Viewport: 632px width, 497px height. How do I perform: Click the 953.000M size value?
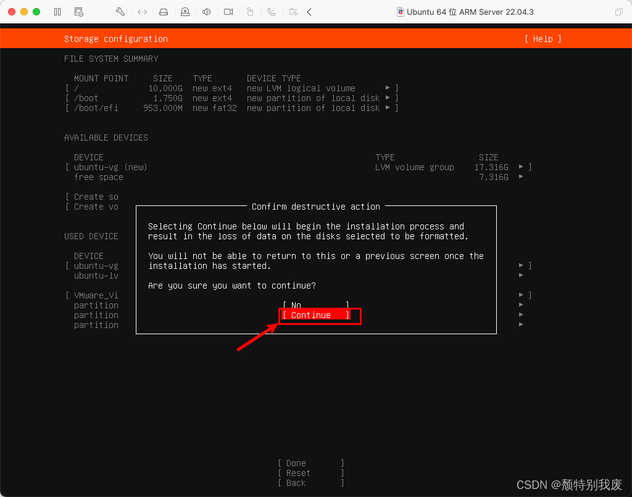click(x=163, y=108)
